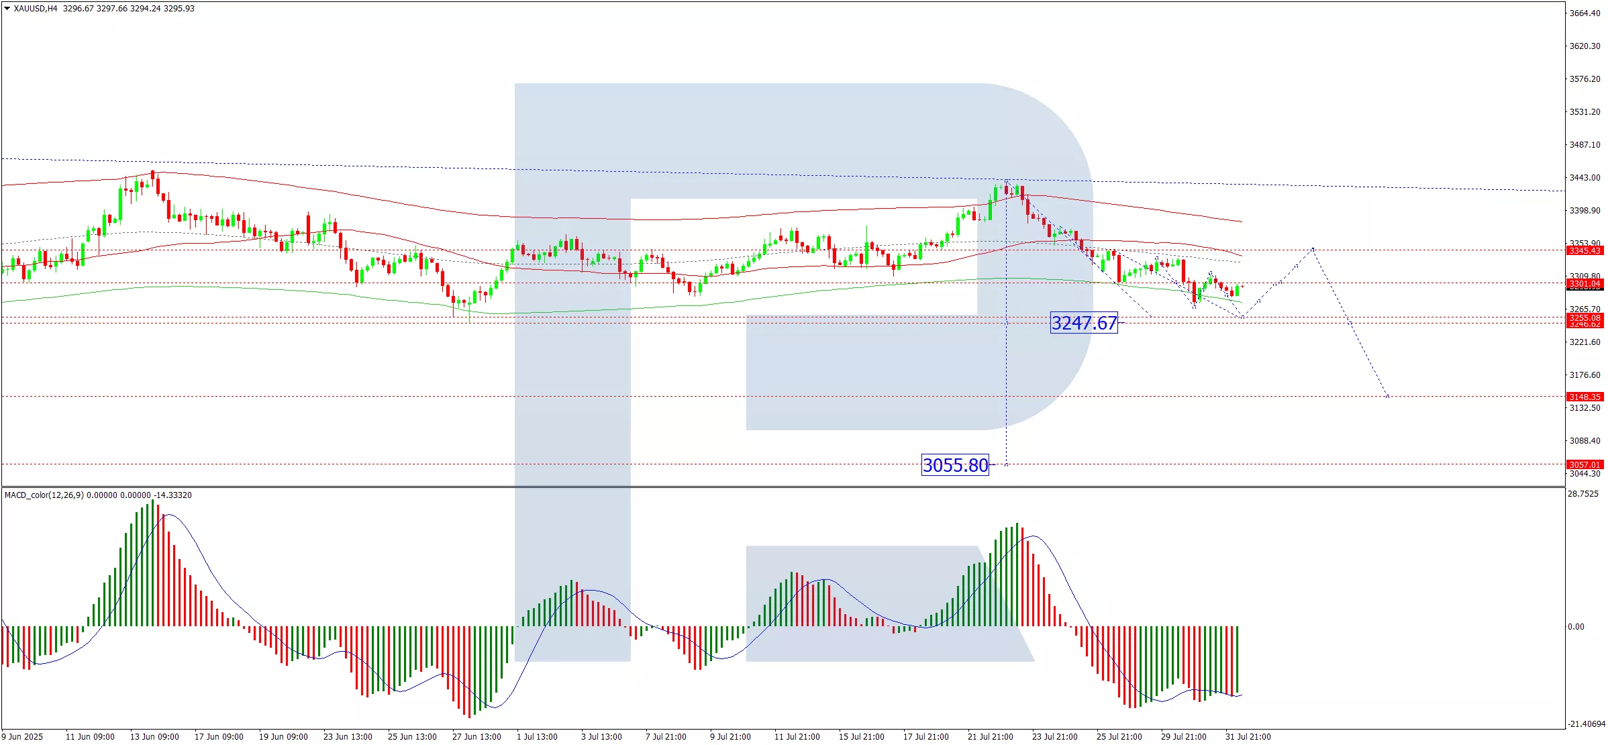Click the 9 Jun 2025 date label
This screenshot has width=1608, height=745.
[x=22, y=737]
